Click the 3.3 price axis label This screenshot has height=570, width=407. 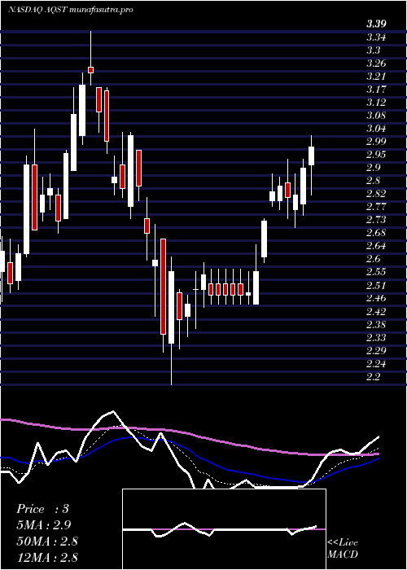click(x=373, y=50)
